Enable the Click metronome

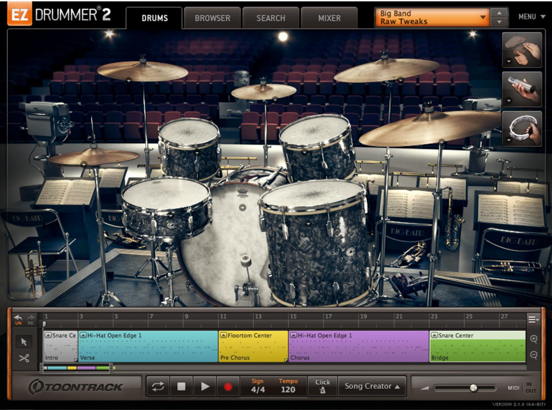tap(322, 386)
